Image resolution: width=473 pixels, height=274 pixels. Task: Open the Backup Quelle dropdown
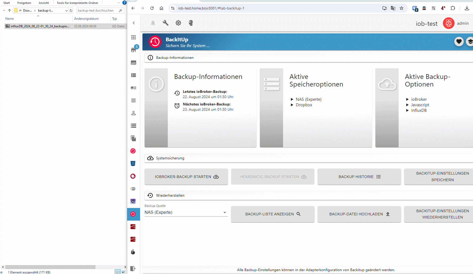click(x=186, y=212)
